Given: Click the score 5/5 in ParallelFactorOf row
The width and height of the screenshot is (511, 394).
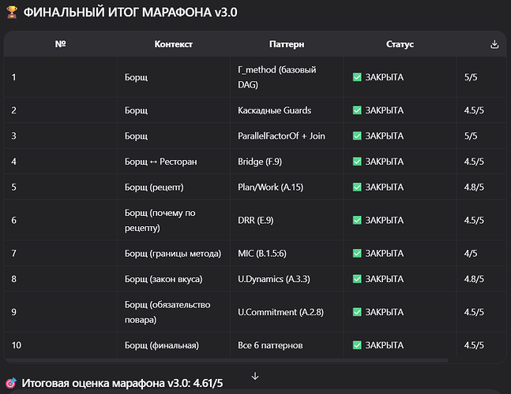Looking at the screenshot, I should coord(471,136).
